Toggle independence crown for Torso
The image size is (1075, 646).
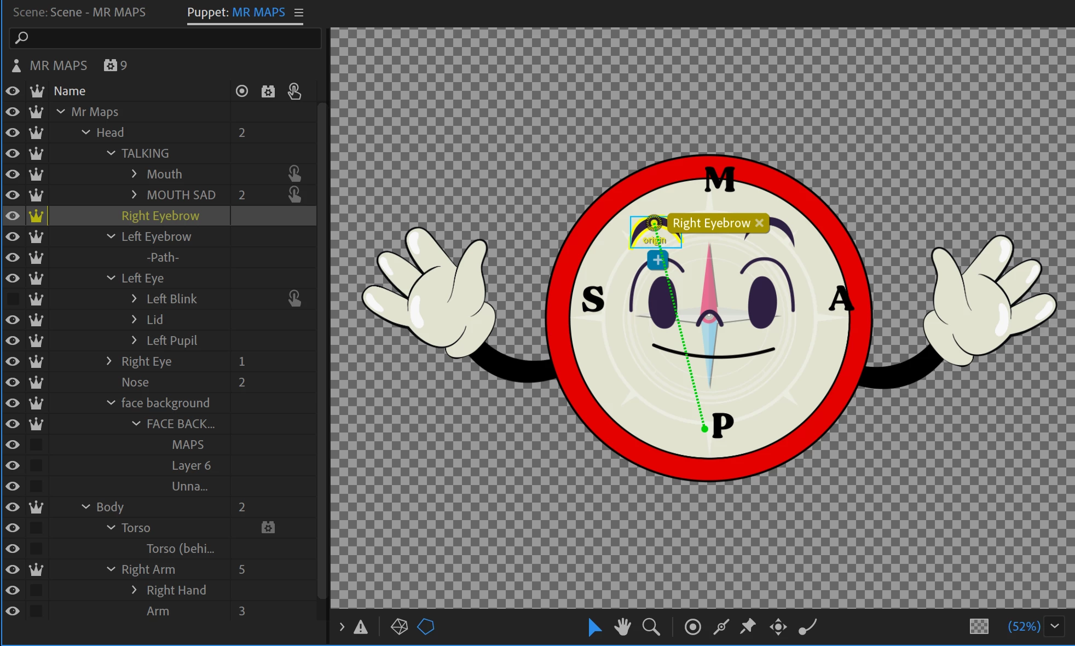36,528
